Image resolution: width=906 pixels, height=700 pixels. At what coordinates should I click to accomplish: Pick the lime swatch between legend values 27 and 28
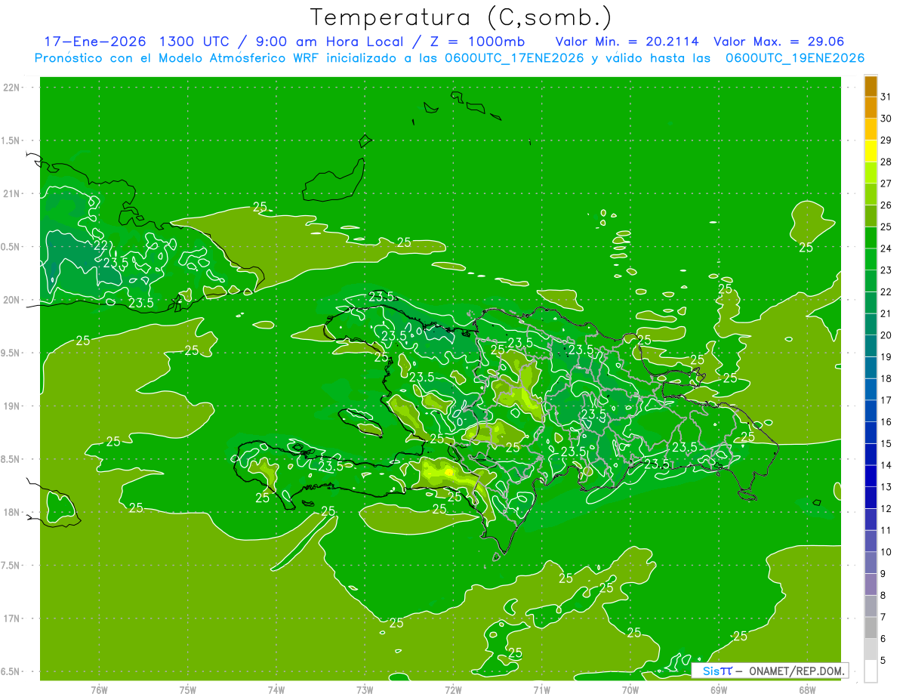[x=871, y=172]
